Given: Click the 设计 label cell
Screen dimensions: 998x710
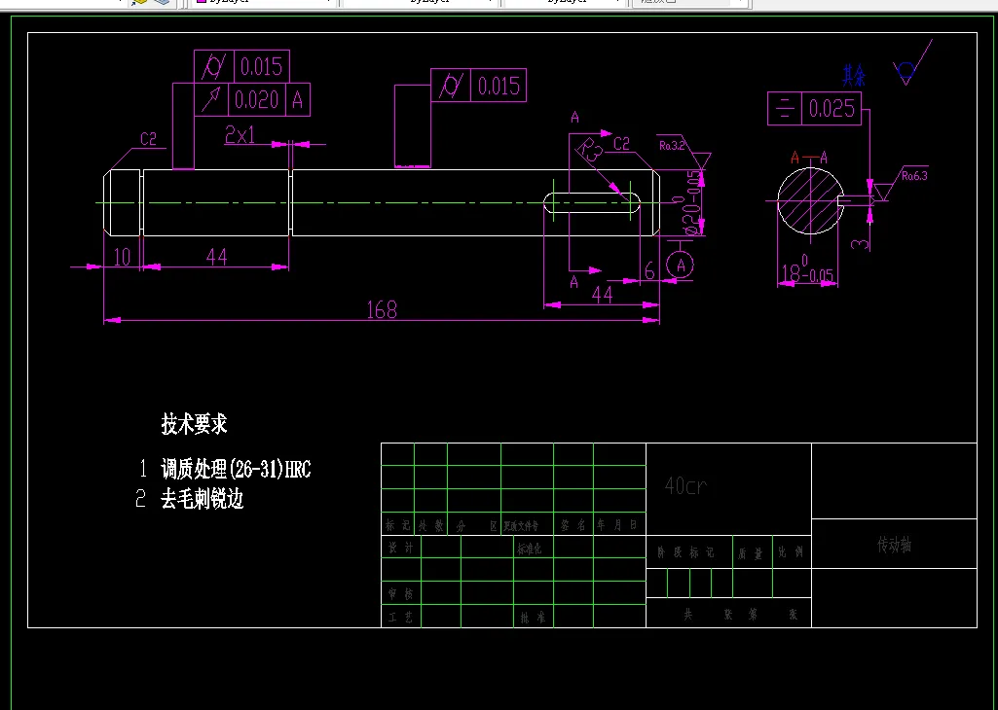Looking at the screenshot, I should (x=401, y=548).
